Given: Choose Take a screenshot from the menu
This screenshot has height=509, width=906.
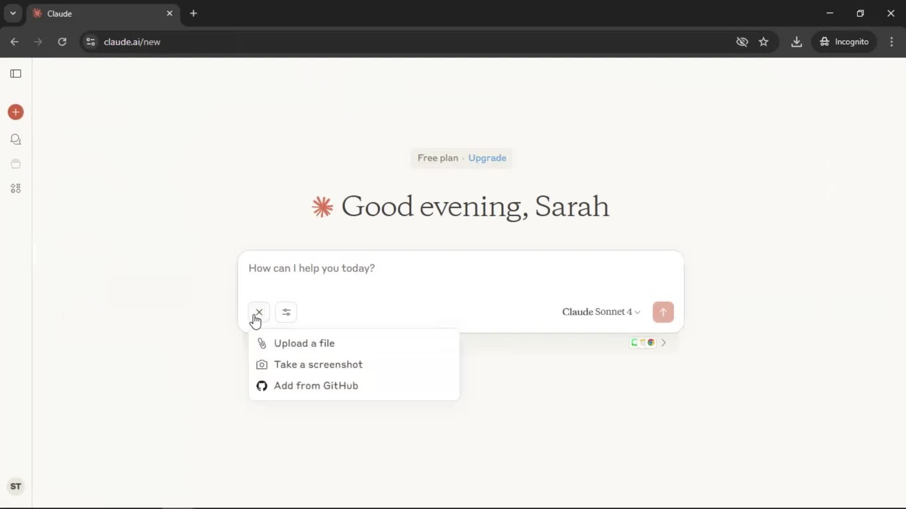Looking at the screenshot, I should tap(354, 364).
